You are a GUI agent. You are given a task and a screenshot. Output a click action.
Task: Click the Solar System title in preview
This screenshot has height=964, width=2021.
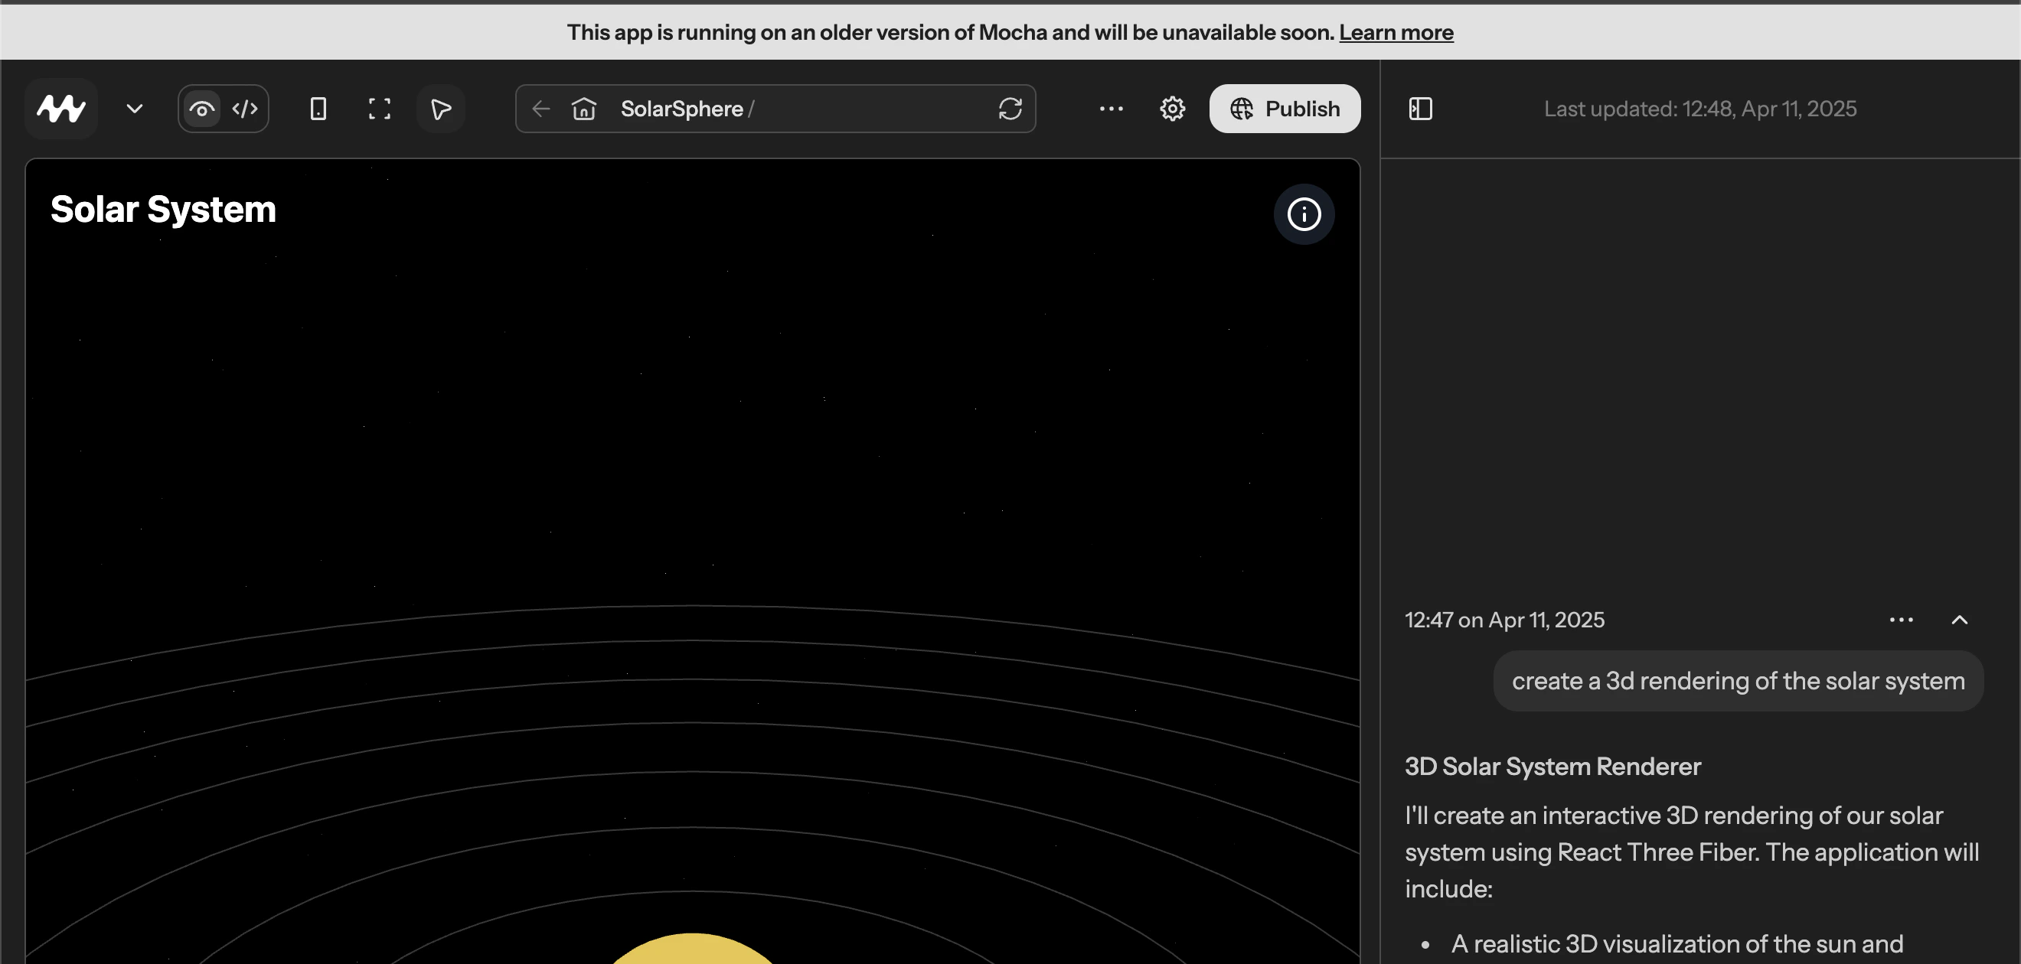pos(163,210)
